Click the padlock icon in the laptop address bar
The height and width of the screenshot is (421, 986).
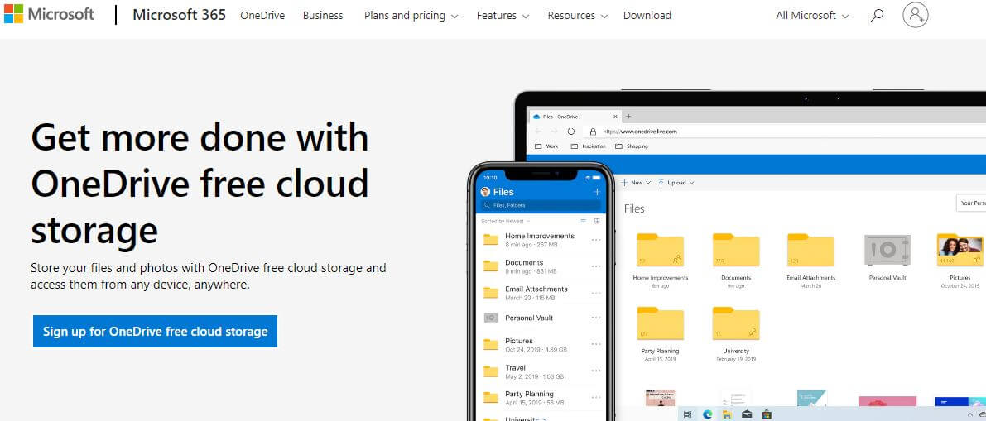point(593,132)
